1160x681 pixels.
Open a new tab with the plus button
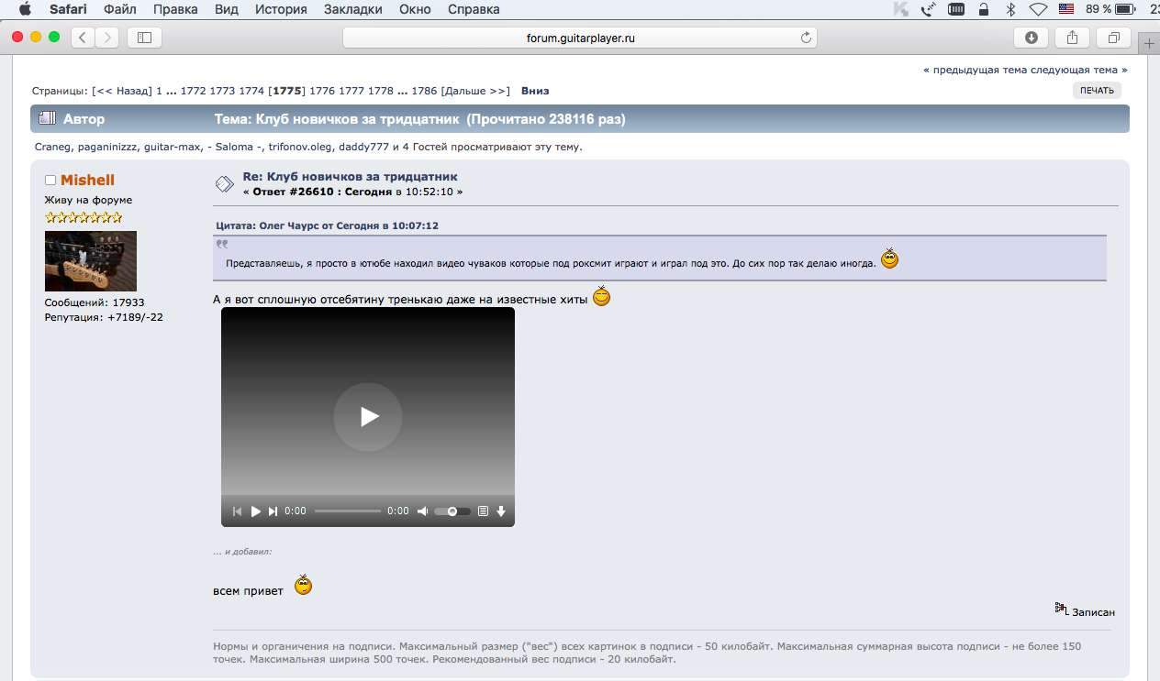click(1150, 43)
